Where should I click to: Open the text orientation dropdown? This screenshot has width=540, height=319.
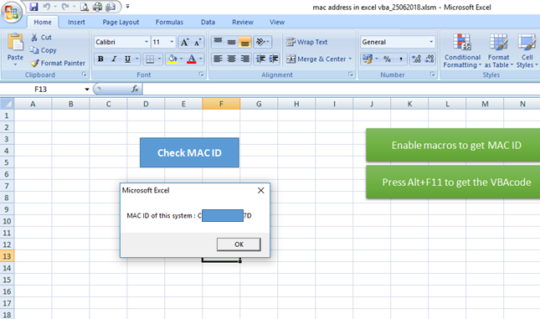pos(262,42)
